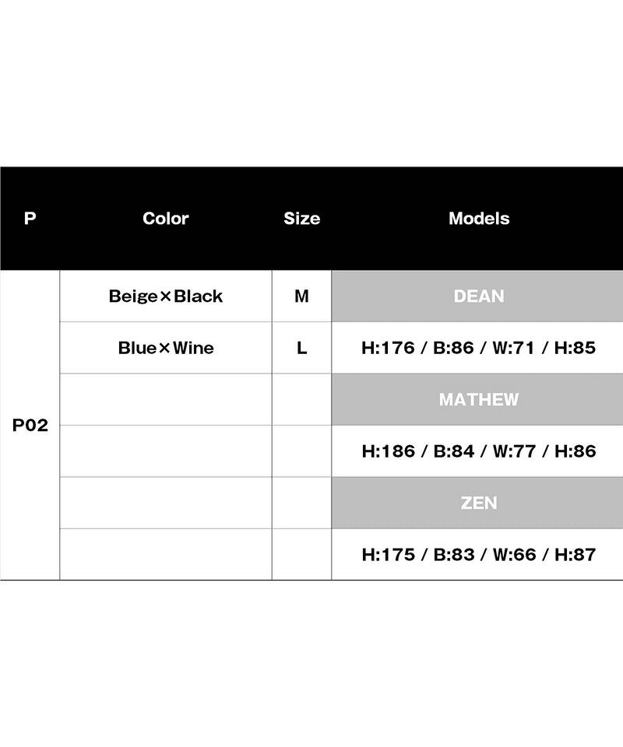The height and width of the screenshot is (747, 623).
Task: Click the P column header
Action: (30, 219)
